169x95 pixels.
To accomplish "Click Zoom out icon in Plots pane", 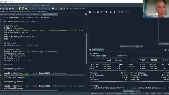I will [x=119, y=12].
